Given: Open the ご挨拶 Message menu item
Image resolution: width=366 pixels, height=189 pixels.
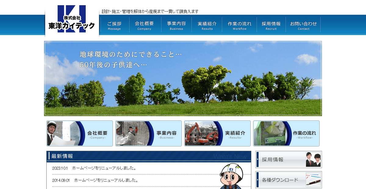Looking at the screenshot, I should 114,25.
